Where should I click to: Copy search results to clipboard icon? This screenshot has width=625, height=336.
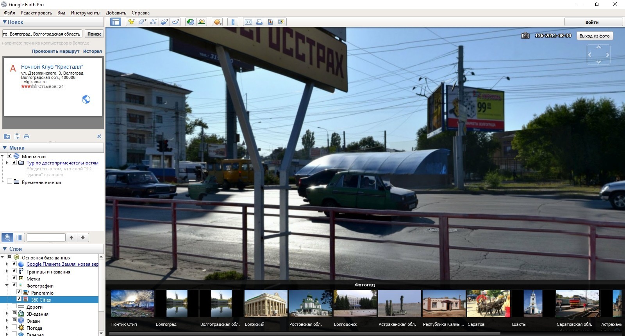coord(17,136)
